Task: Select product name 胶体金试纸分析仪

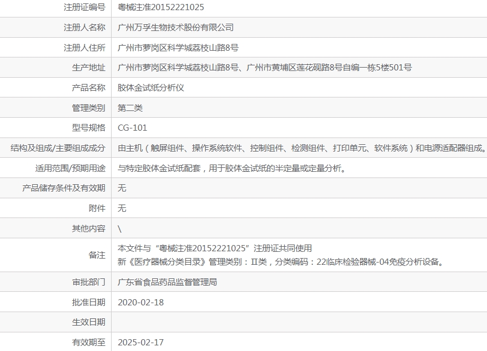Action: [x=150, y=87]
